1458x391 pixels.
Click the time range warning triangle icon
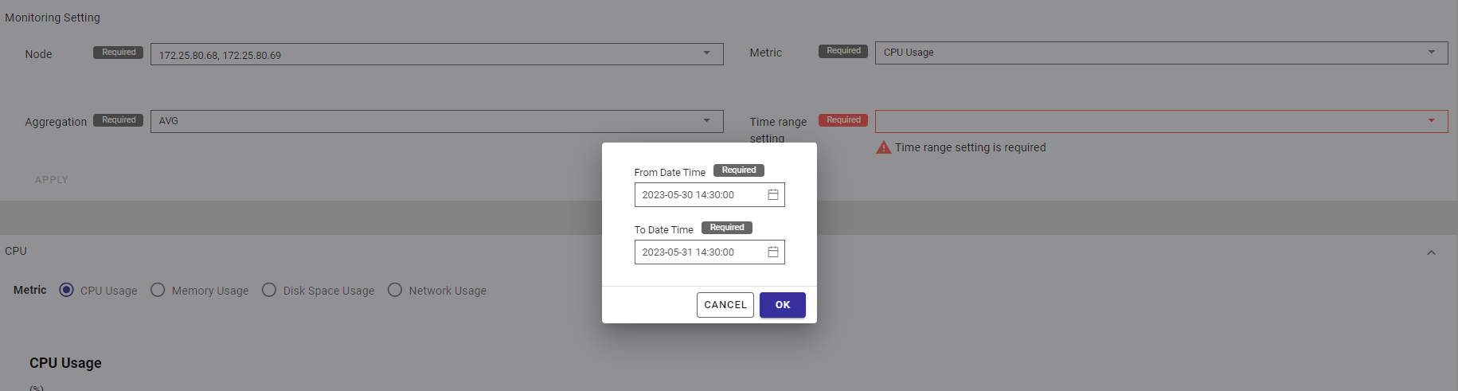pos(883,147)
